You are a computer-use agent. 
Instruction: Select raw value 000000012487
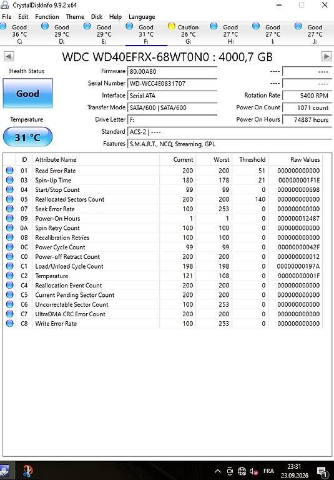pos(298,218)
